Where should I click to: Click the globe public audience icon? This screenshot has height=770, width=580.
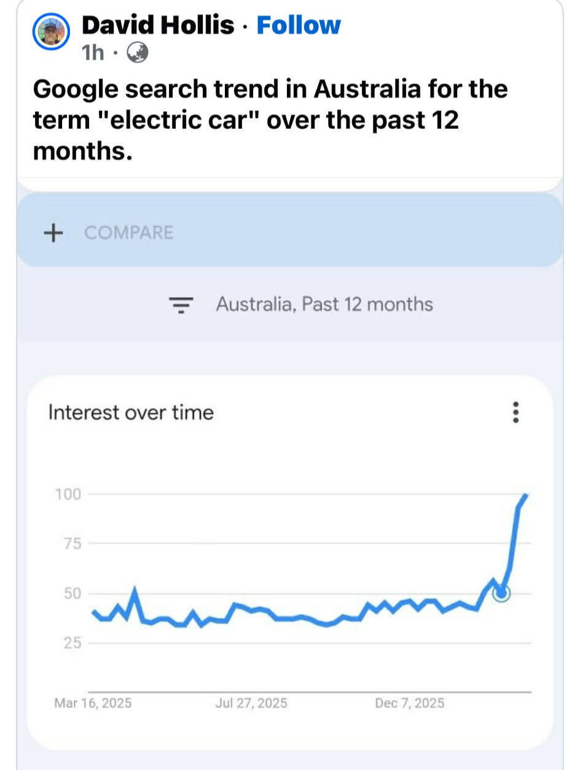tap(138, 55)
